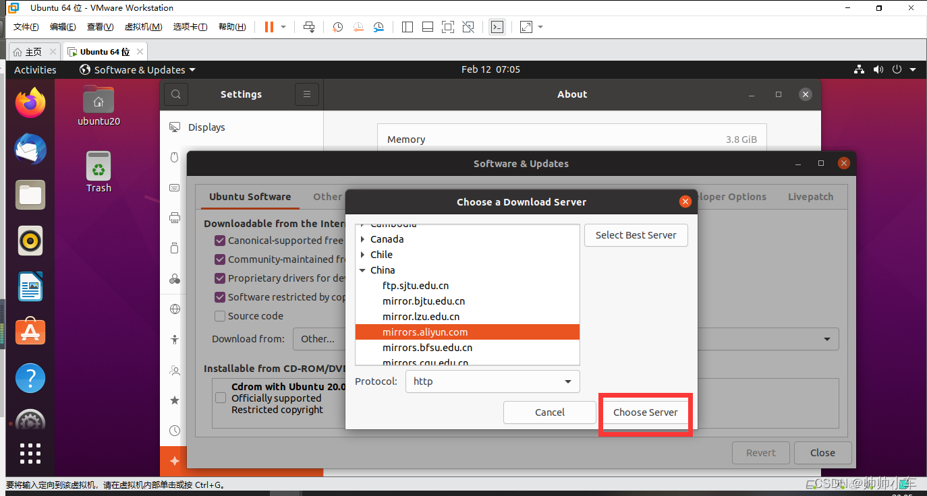The width and height of the screenshot is (927, 496).
Task: Click the stretch guest display icon
Action: 526,27
